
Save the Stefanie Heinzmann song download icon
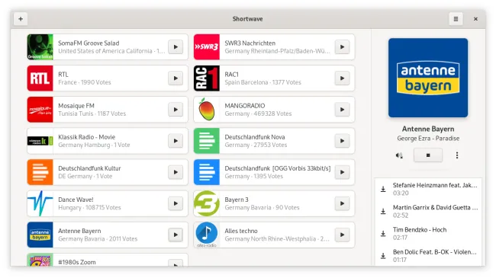(383, 189)
